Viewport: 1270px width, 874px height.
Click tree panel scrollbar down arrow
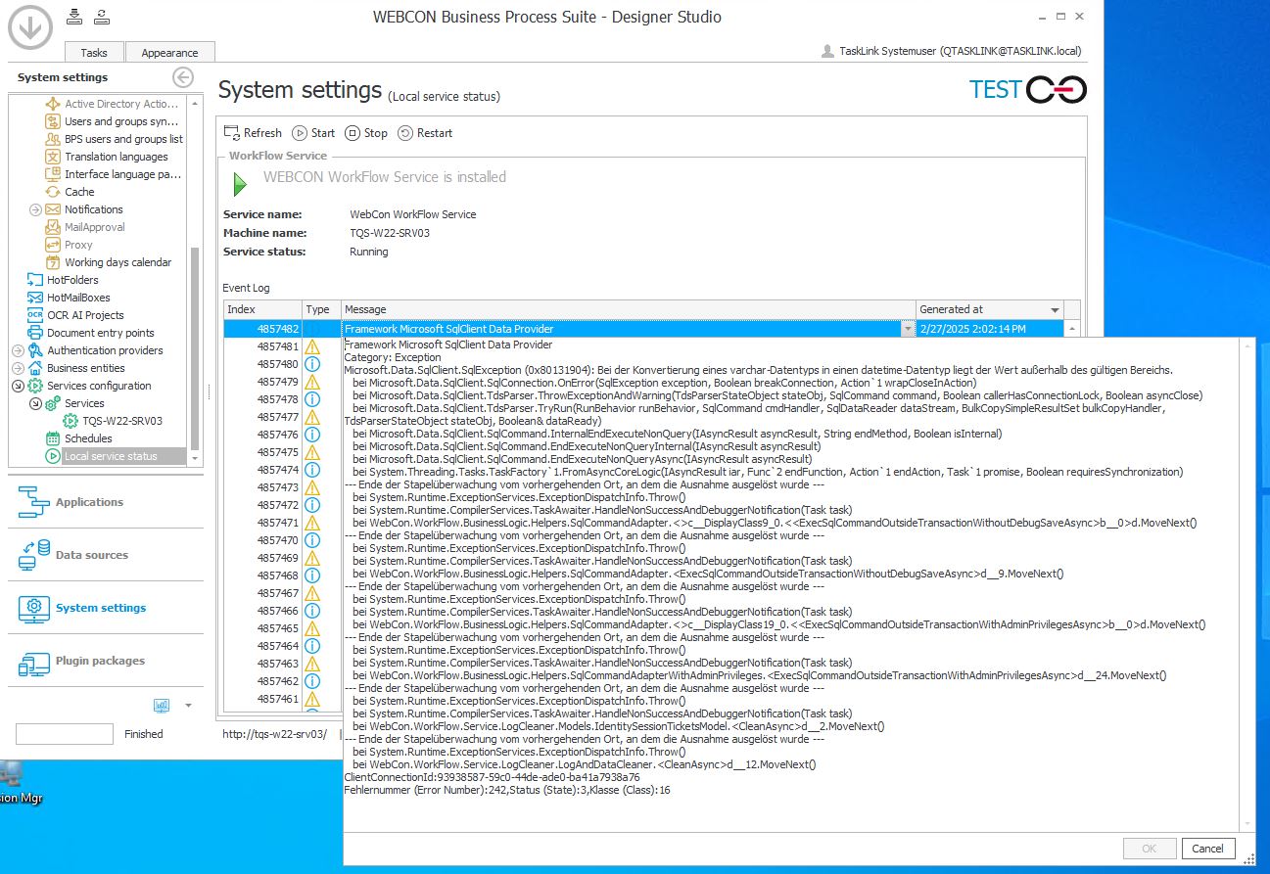pos(195,458)
